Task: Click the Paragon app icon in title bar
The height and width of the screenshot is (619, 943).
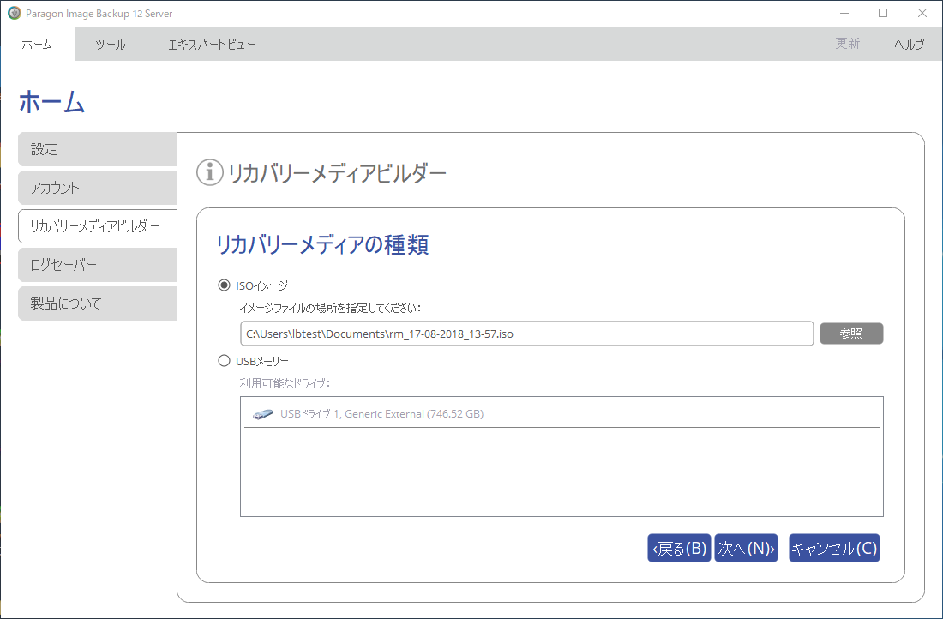Action: click(x=14, y=13)
